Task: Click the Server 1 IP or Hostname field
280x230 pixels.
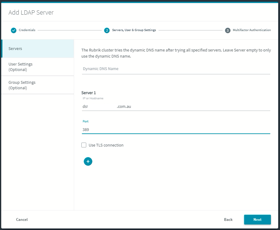Action: pyautogui.click(x=176, y=106)
